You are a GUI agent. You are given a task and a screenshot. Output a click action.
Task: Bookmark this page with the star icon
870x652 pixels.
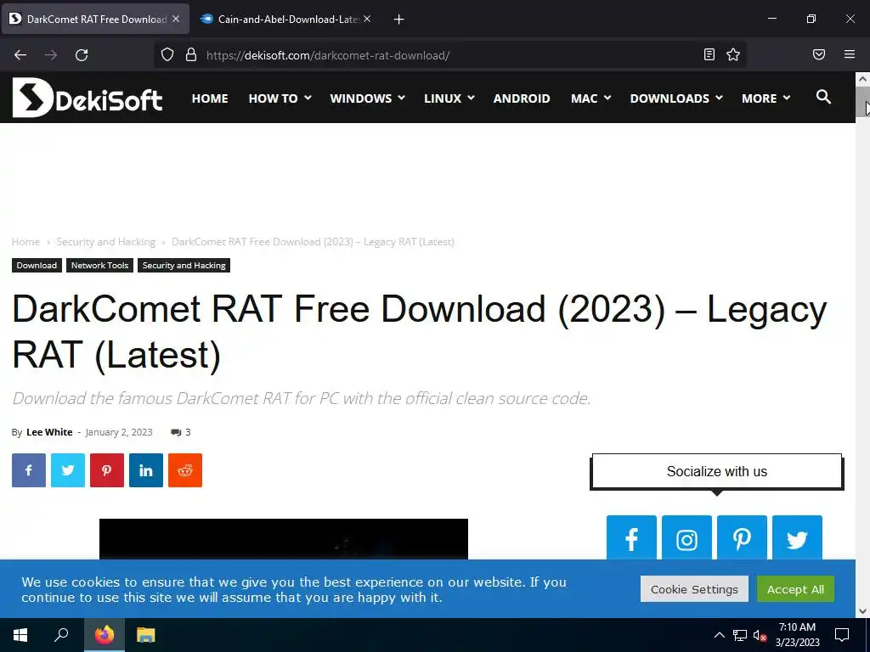pos(733,54)
